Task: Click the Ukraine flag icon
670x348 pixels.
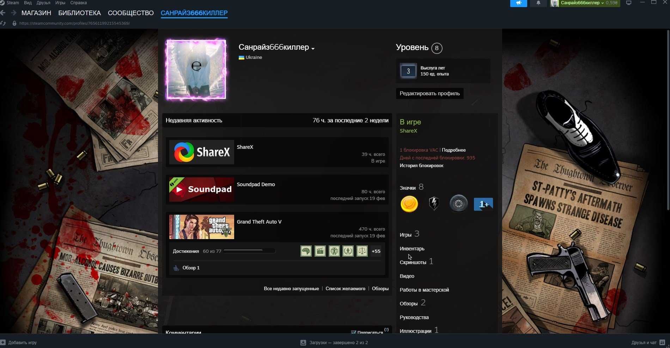Action: tap(242, 57)
